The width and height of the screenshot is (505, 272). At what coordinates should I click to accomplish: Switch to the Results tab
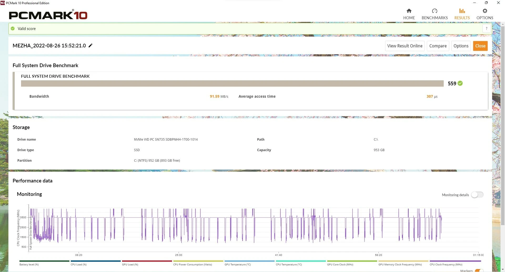coord(462,14)
